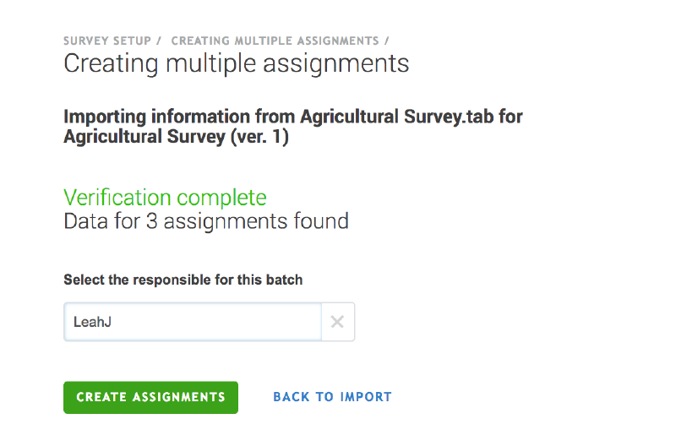Click the trailing slash after the last breadcrumb
Image resolution: width=676 pixels, height=446 pixels.
point(387,41)
